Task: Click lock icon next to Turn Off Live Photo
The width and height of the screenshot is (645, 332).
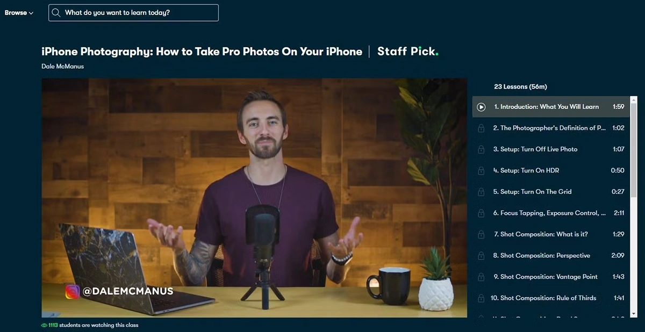Action: [x=481, y=149]
